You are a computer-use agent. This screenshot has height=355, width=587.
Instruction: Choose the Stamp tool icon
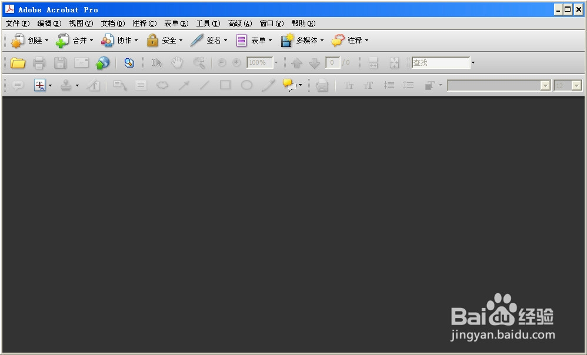66,85
